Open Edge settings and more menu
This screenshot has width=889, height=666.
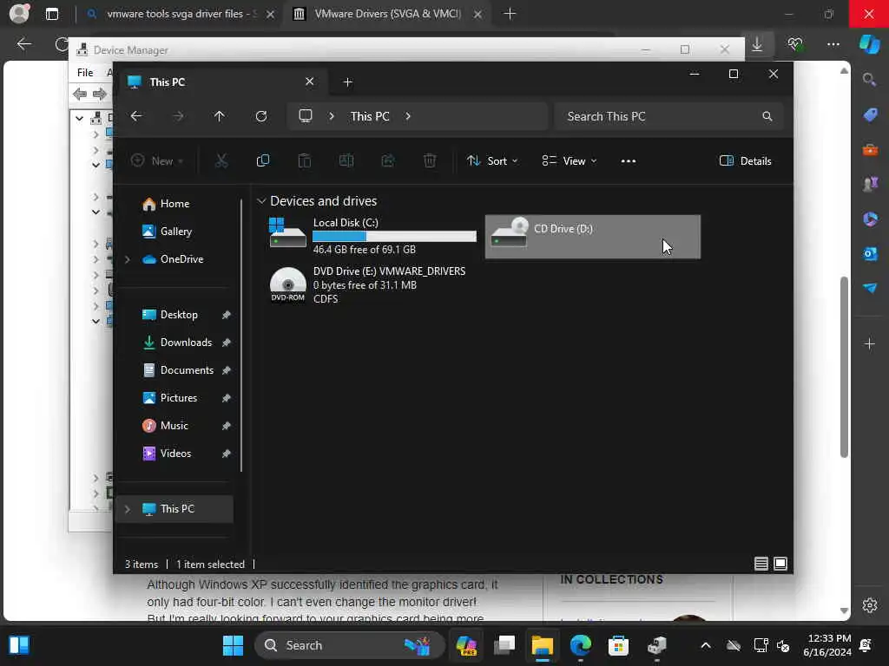click(x=833, y=44)
